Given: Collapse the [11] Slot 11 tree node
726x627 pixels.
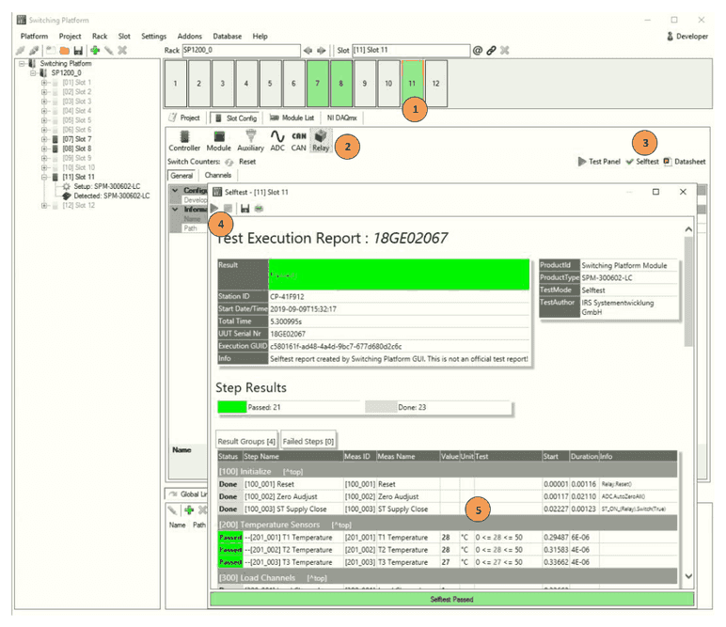Looking at the screenshot, I should pyautogui.click(x=44, y=177).
